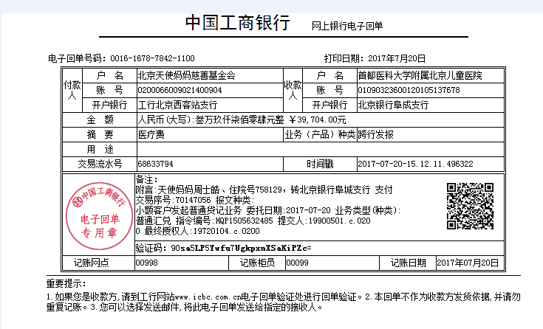Viewport: 543px width, 329px height.
Task: Select transaction serial 68633794
Action: point(155,164)
